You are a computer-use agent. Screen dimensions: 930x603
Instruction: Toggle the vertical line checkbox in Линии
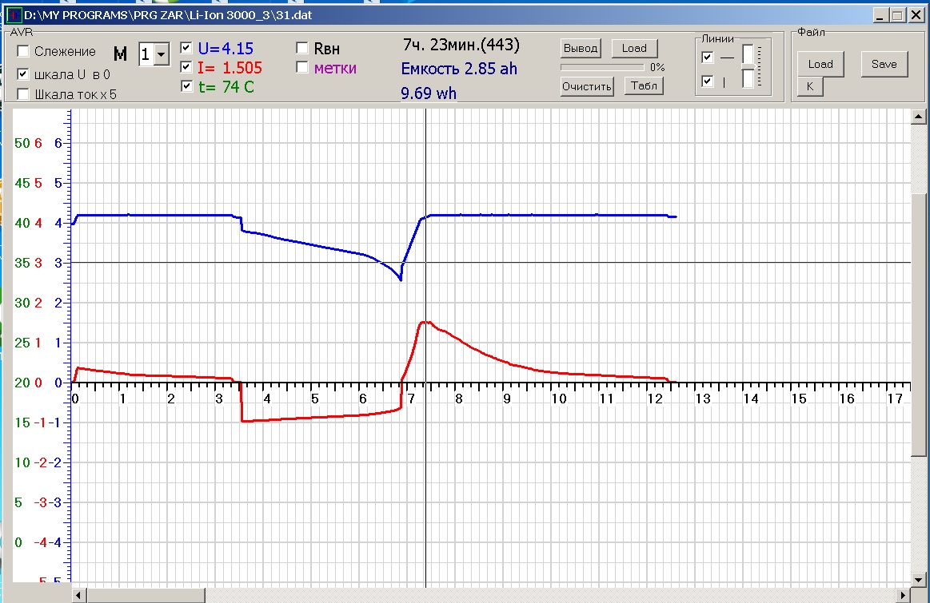point(707,81)
